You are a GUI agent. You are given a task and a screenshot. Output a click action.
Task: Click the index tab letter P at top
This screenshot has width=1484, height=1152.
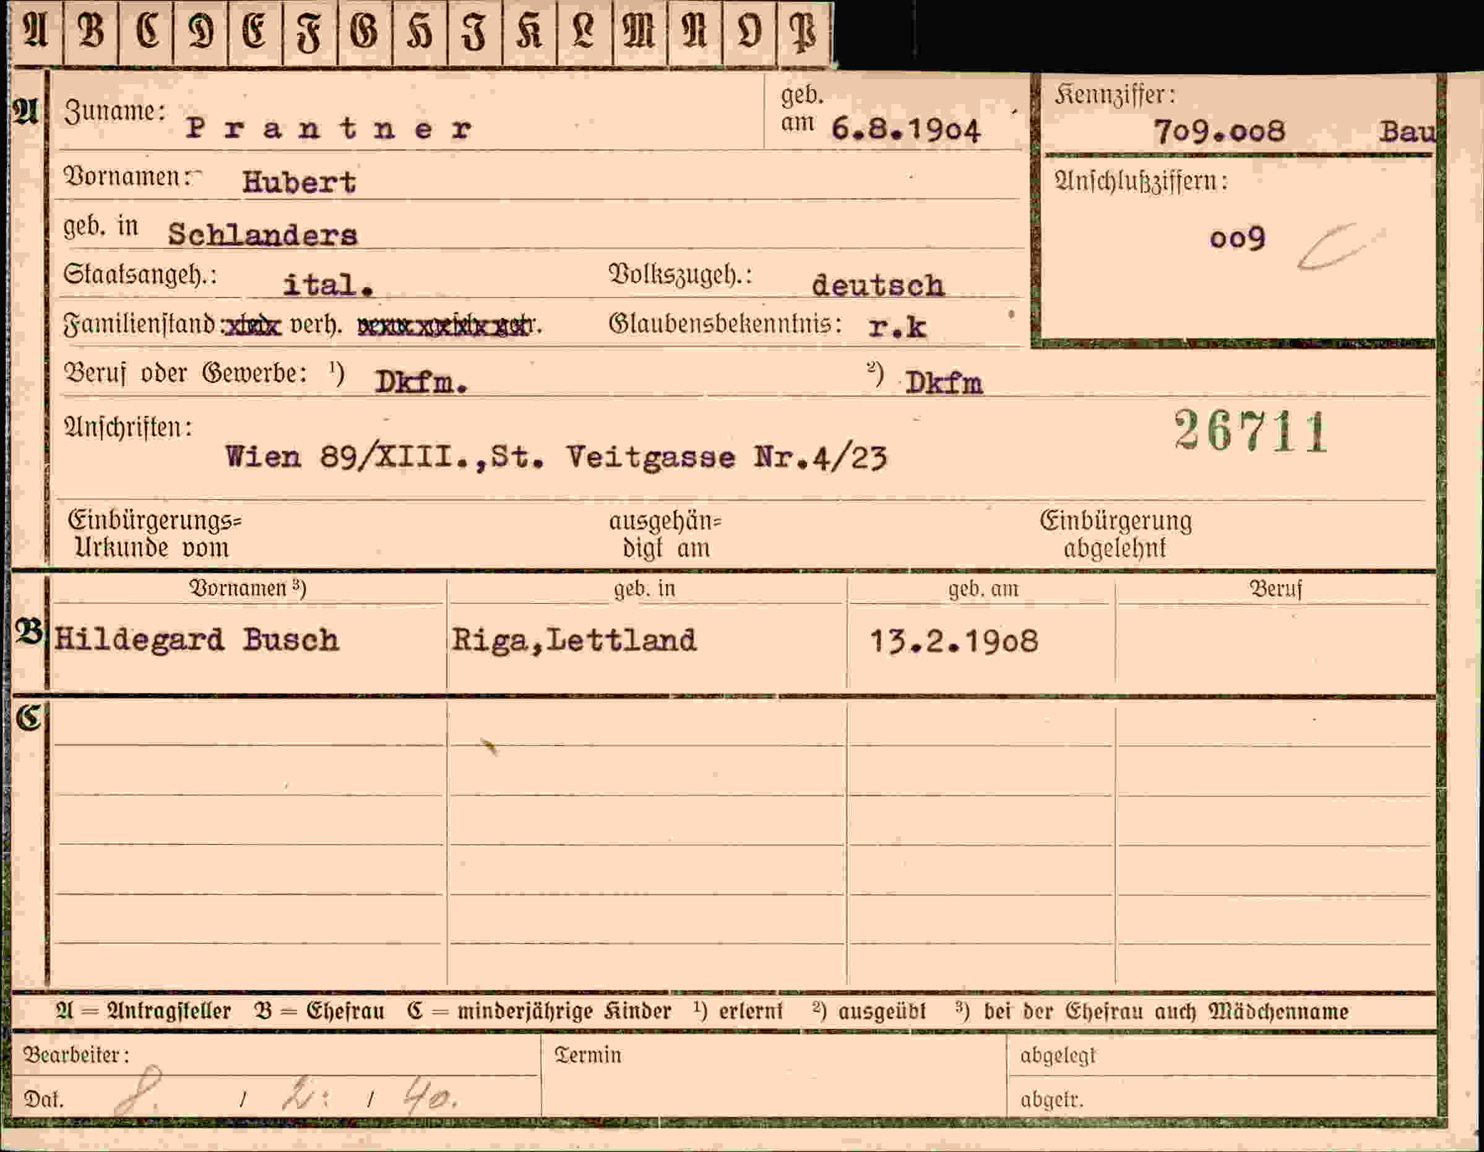click(804, 32)
